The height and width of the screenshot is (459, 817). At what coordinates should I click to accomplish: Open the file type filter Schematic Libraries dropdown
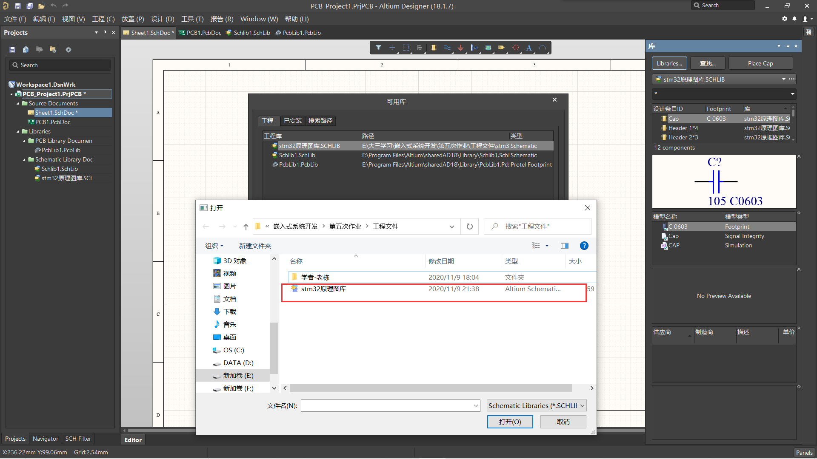coord(537,405)
